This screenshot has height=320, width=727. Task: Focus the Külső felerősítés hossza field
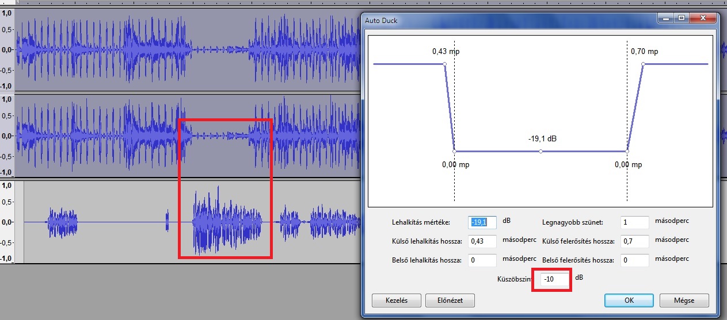point(635,241)
